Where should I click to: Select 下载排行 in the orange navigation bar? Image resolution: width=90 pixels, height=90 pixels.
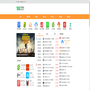point(36,17)
